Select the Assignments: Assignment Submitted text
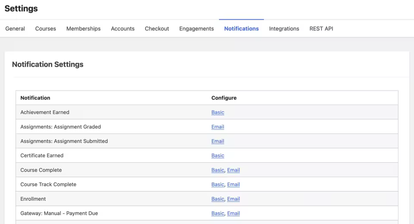The width and height of the screenshot is (414, 224). pyautogui.click(x=64, y=141)
